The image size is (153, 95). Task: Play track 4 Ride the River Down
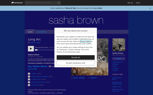[x=29, y=82]
